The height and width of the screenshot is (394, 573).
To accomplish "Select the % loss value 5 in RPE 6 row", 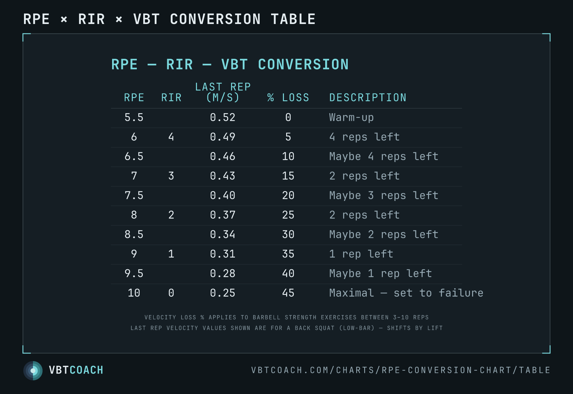I will point(288,137).
